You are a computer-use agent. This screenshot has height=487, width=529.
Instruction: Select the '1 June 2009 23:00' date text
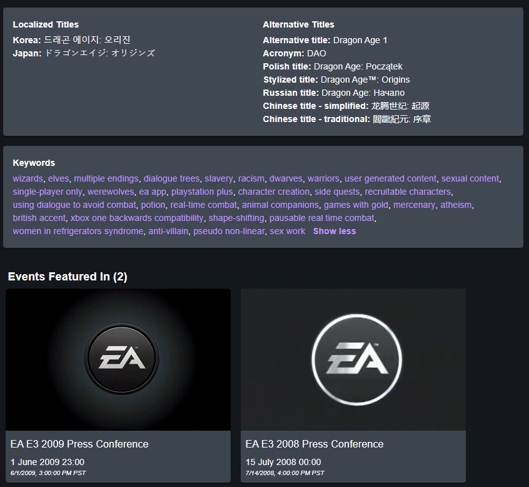(x=48, y=462)
